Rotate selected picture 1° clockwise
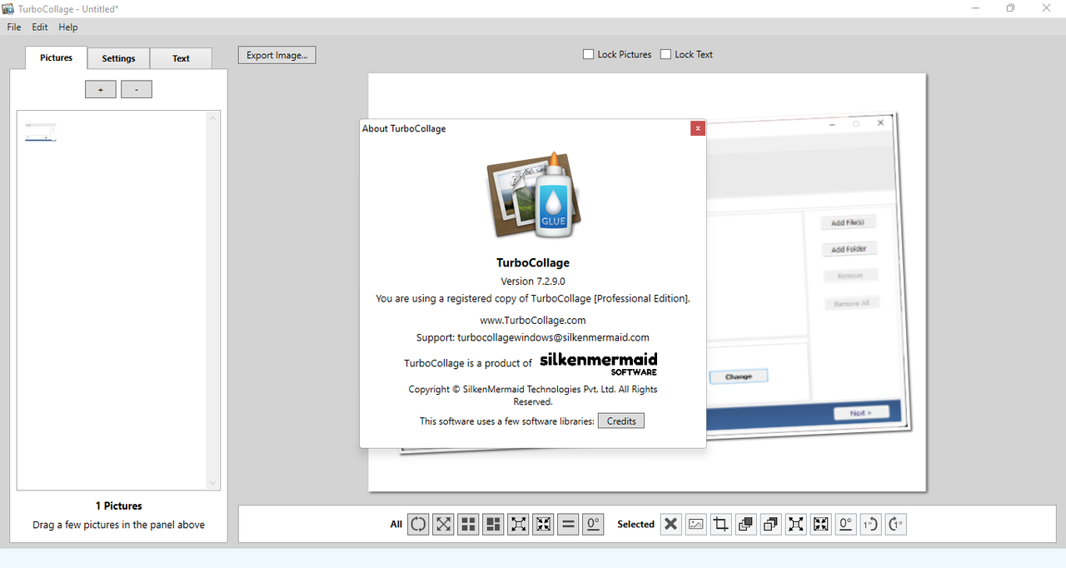 895,524
